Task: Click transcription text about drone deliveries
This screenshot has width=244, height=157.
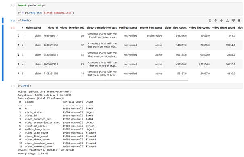Action: (102, 35)
